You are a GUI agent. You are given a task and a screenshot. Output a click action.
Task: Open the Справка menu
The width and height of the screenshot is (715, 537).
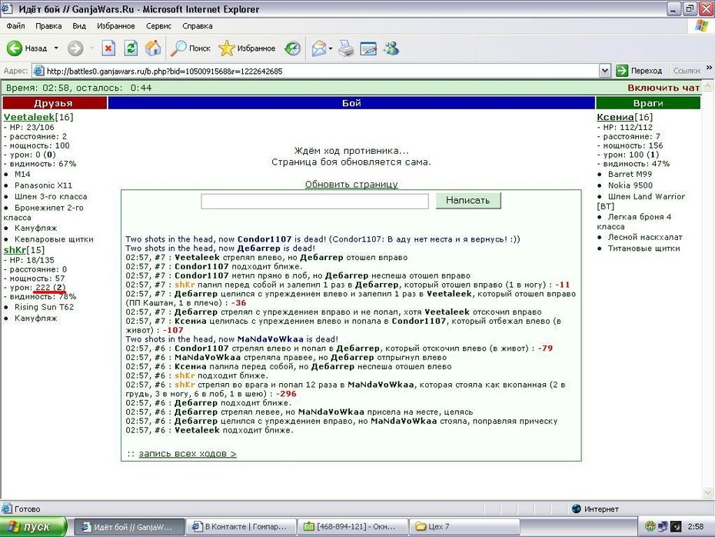tap(198, 26)
